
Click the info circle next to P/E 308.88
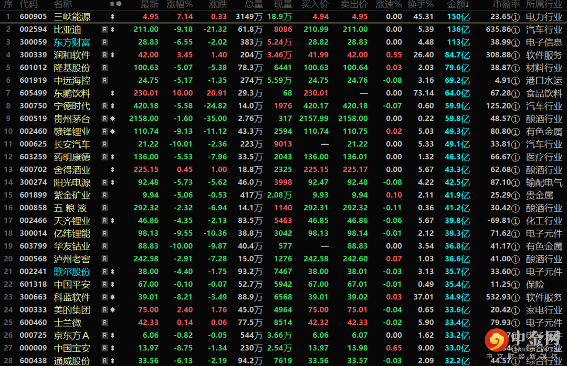click(x=516, y=55)
